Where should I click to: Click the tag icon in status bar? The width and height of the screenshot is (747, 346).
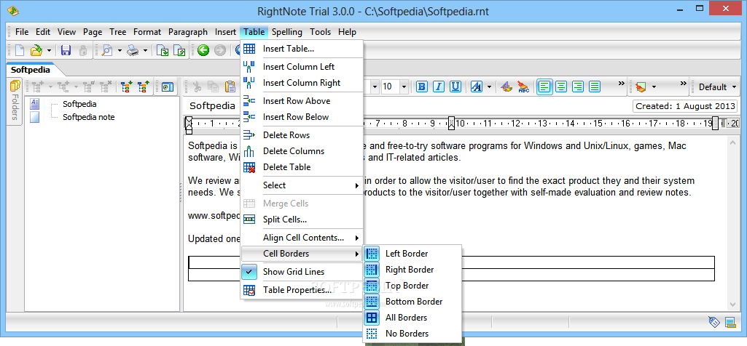[713, 322]
